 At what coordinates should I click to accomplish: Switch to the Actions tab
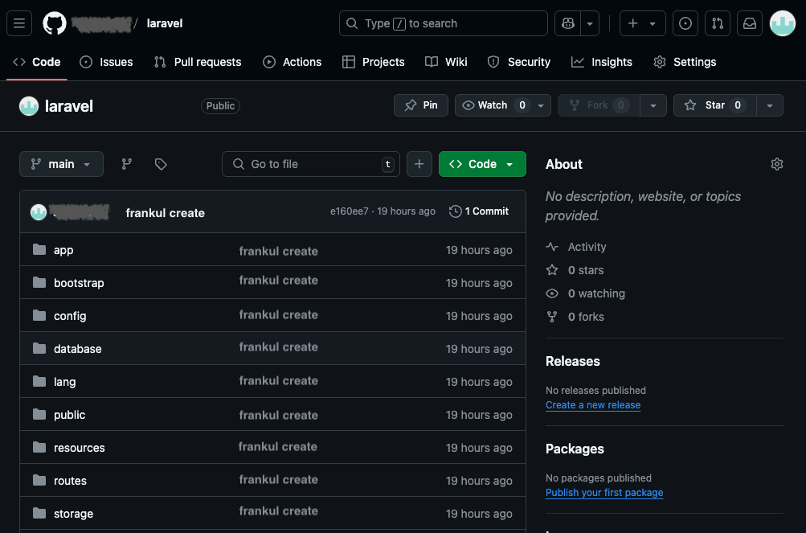pos(292,62)
